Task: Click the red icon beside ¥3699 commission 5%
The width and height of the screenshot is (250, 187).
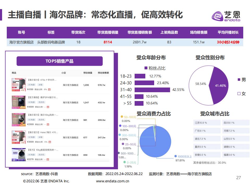Action: coord(50,142)
